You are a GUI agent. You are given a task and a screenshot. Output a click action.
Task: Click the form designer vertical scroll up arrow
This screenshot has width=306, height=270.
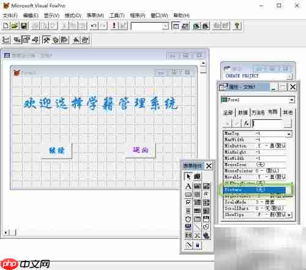click(203, 63)
